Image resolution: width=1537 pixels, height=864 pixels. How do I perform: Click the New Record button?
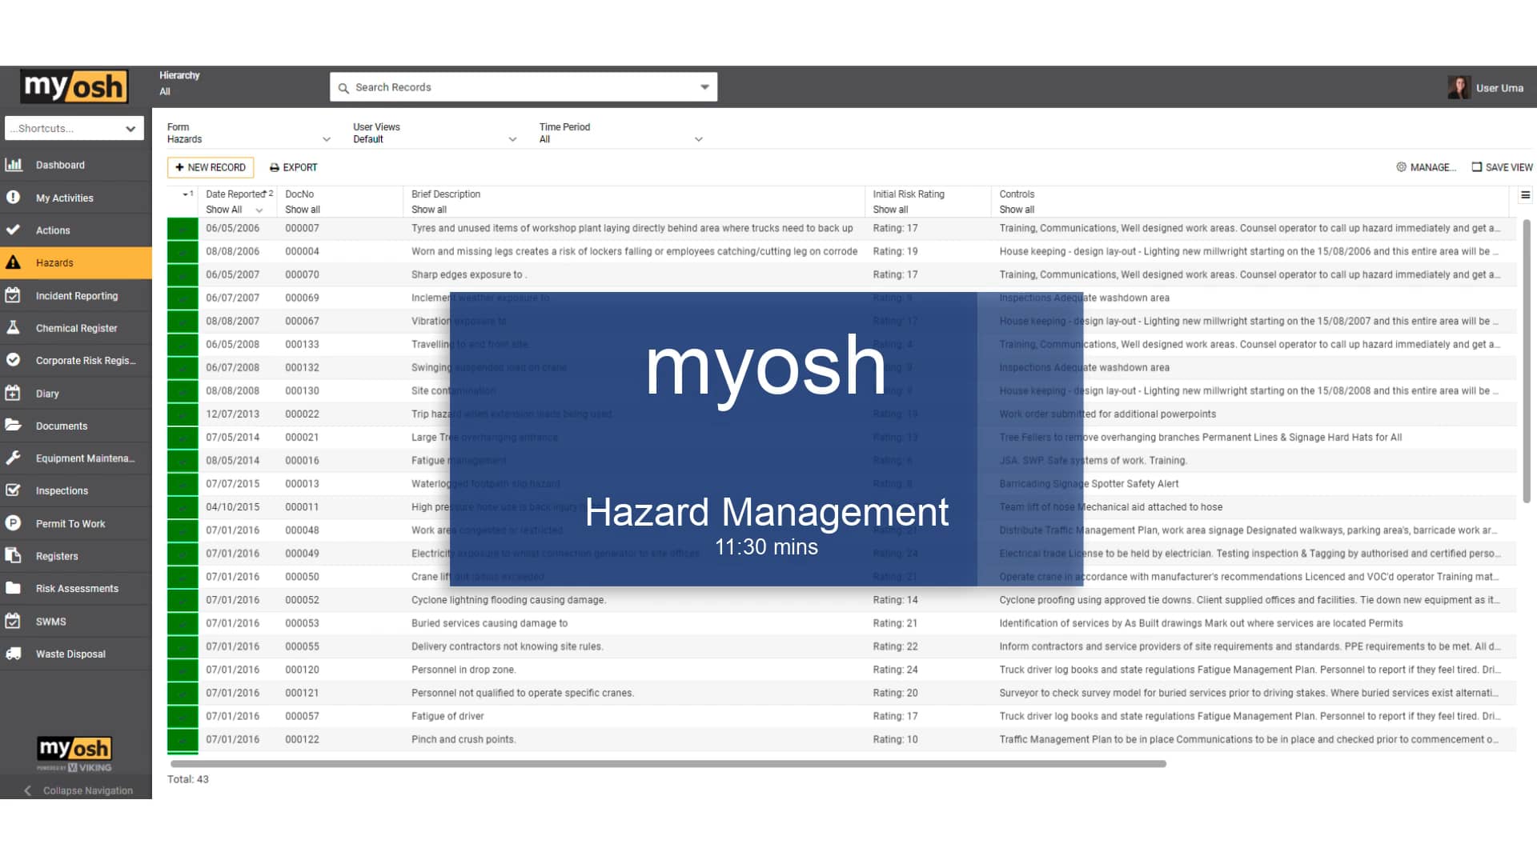(210, 167)
